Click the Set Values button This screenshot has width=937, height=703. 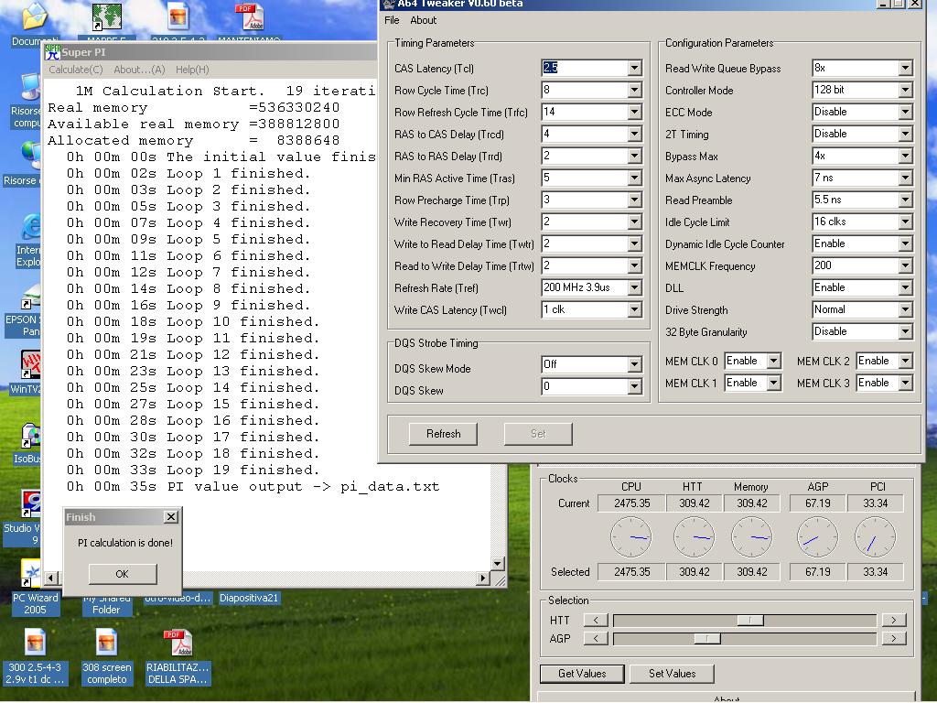coord(673,673)
